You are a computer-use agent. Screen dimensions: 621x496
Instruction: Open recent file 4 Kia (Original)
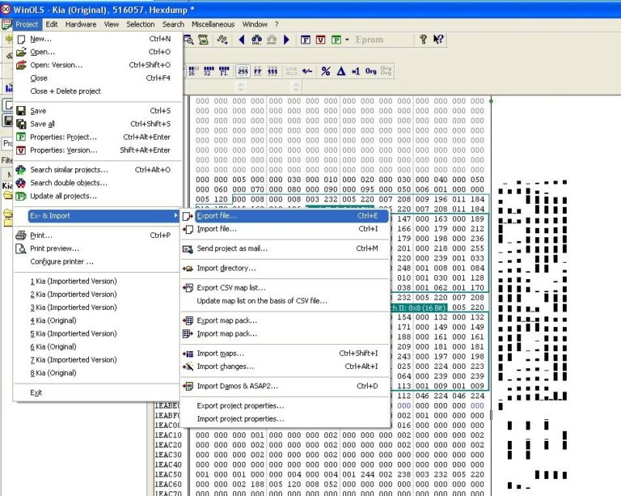point(98,320)
